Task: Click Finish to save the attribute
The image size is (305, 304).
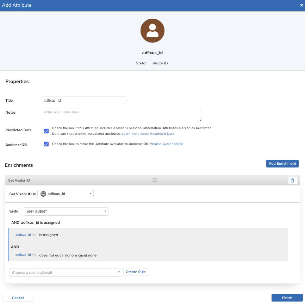Action: coord(287,298)
